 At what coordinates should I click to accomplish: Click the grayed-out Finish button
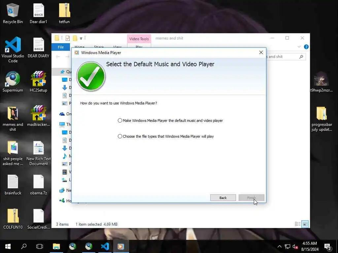point(251,198)
